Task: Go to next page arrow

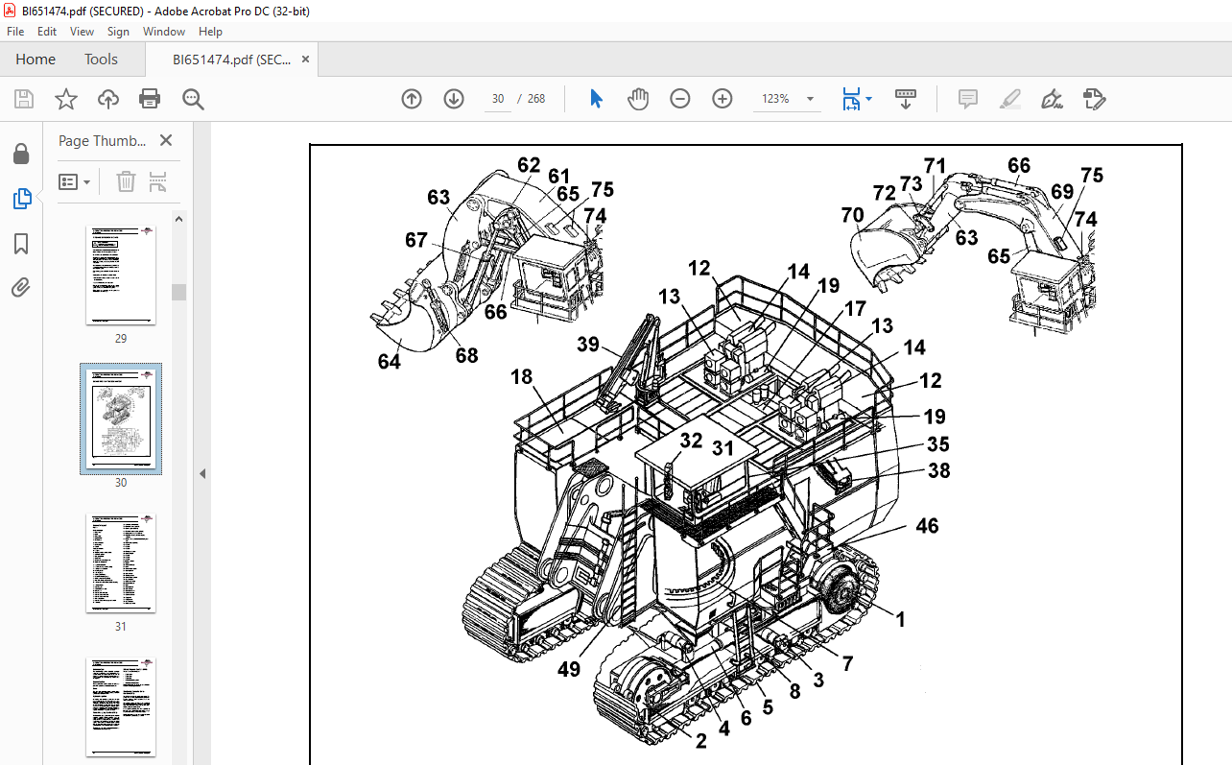Action: pyautogui.click(x=454, y=99)
